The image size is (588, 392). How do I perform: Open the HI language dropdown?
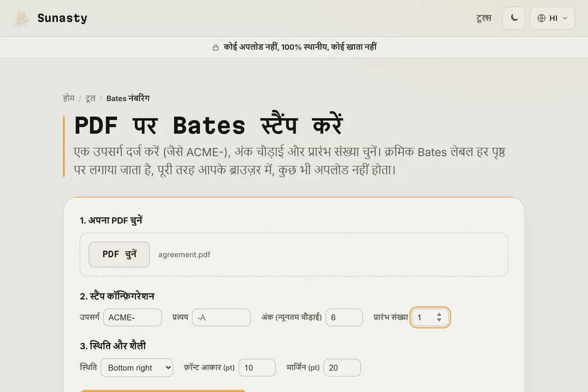(552, 18)
